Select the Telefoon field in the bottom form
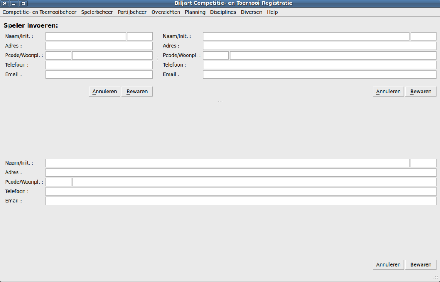 [240, 191]
